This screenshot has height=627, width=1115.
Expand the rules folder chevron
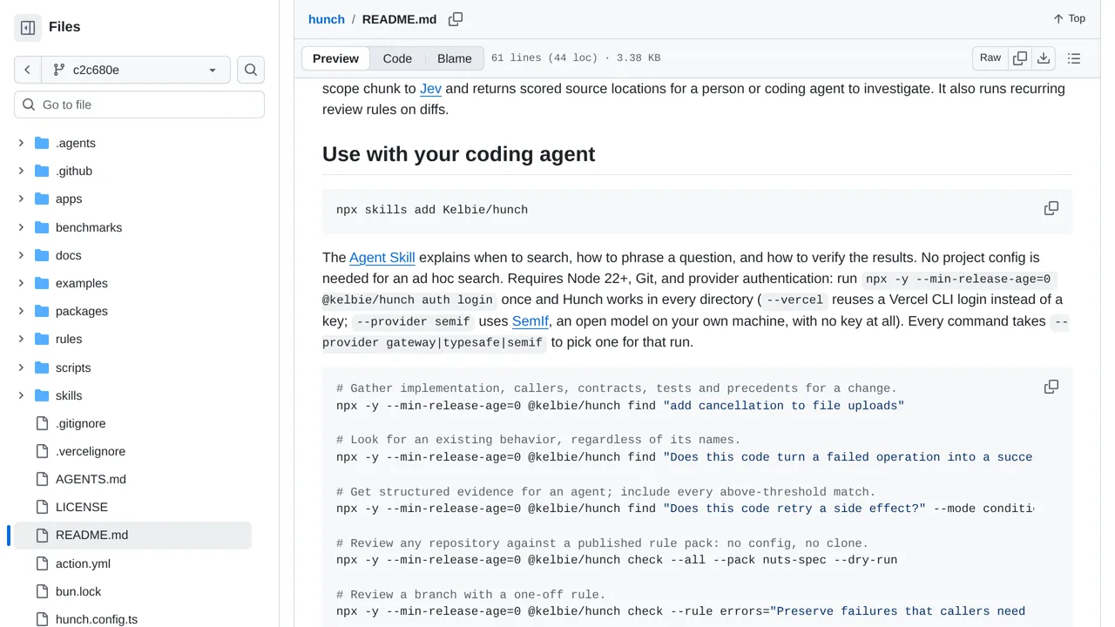(x=21, y=339)
